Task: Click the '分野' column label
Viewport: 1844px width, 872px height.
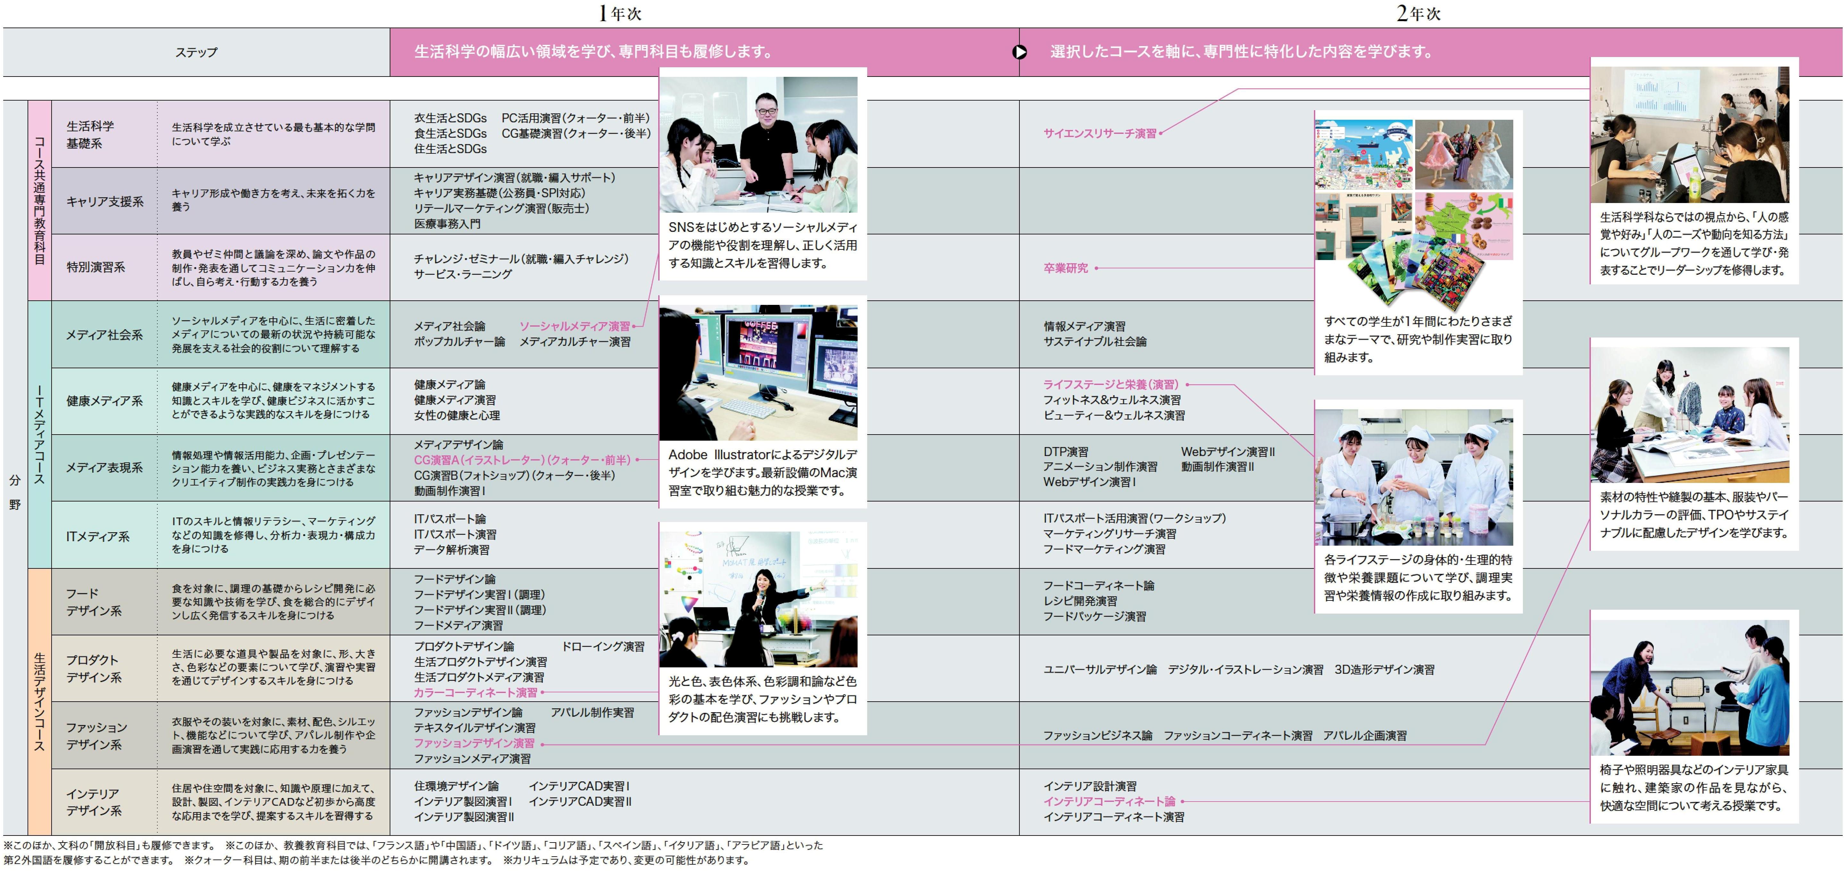Action: (15, 493)
